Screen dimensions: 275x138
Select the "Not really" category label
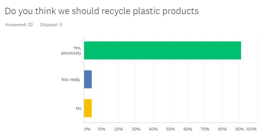(x=71, y=80)
